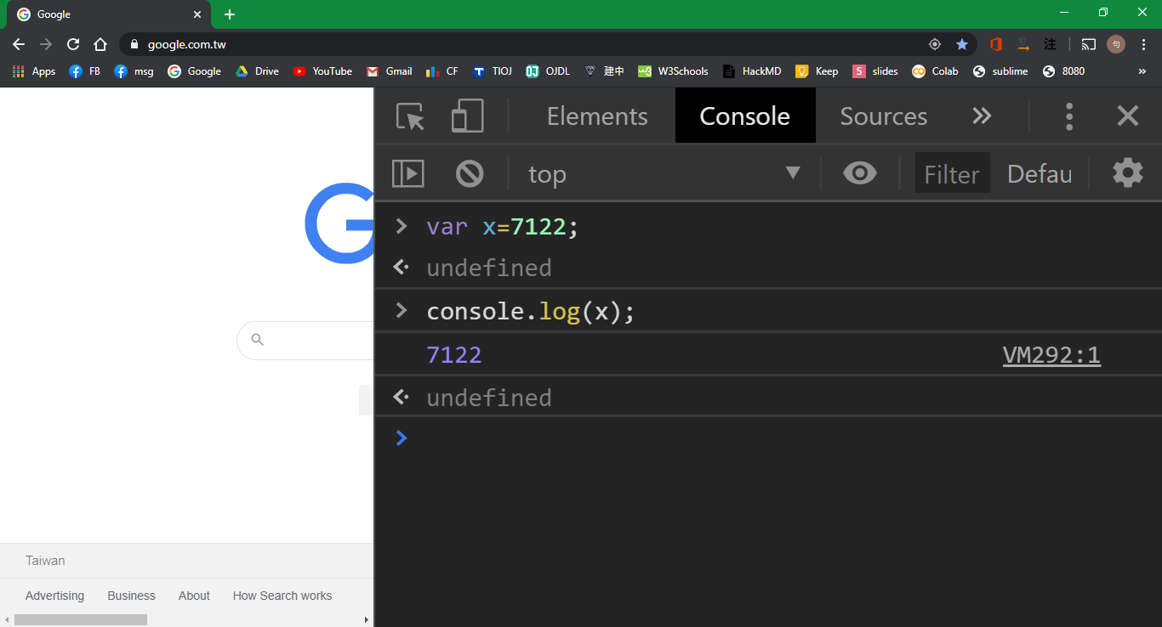
Task: Click the horizontal scrollbar thumb
Action: 81,620
